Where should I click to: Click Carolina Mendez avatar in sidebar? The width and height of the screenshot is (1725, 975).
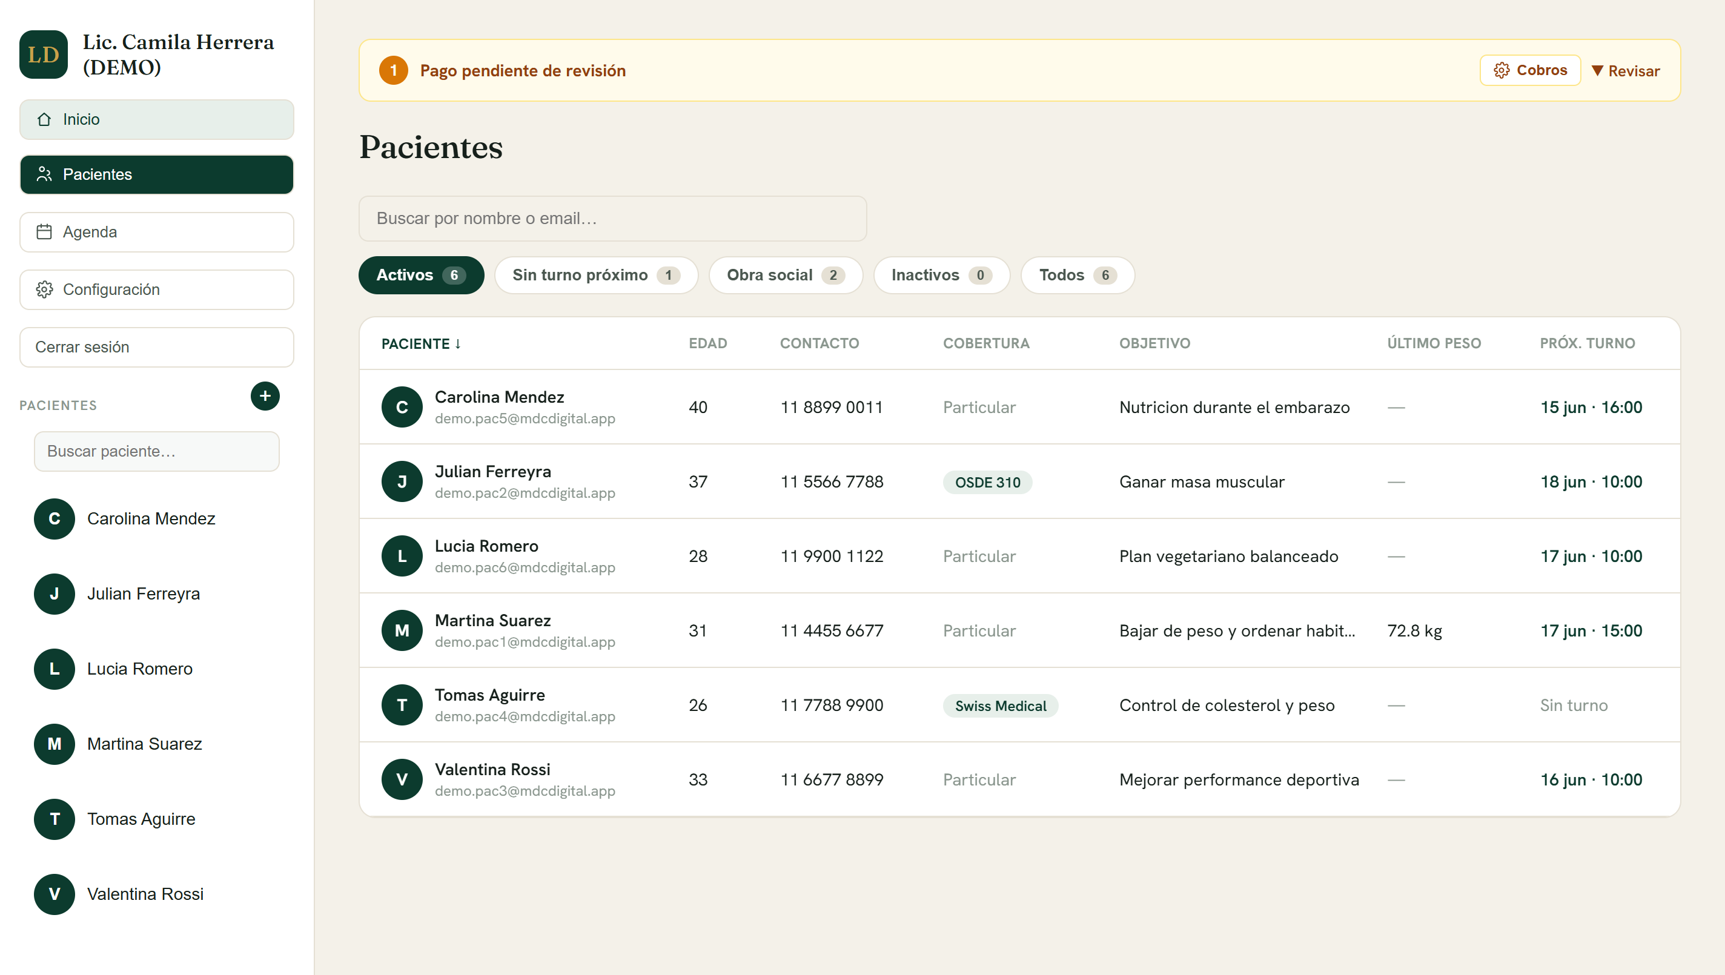click(x=55, y=518)
